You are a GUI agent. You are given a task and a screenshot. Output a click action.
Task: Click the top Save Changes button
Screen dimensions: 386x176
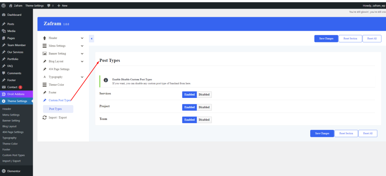pyautogui.click(x=326, y=38)
